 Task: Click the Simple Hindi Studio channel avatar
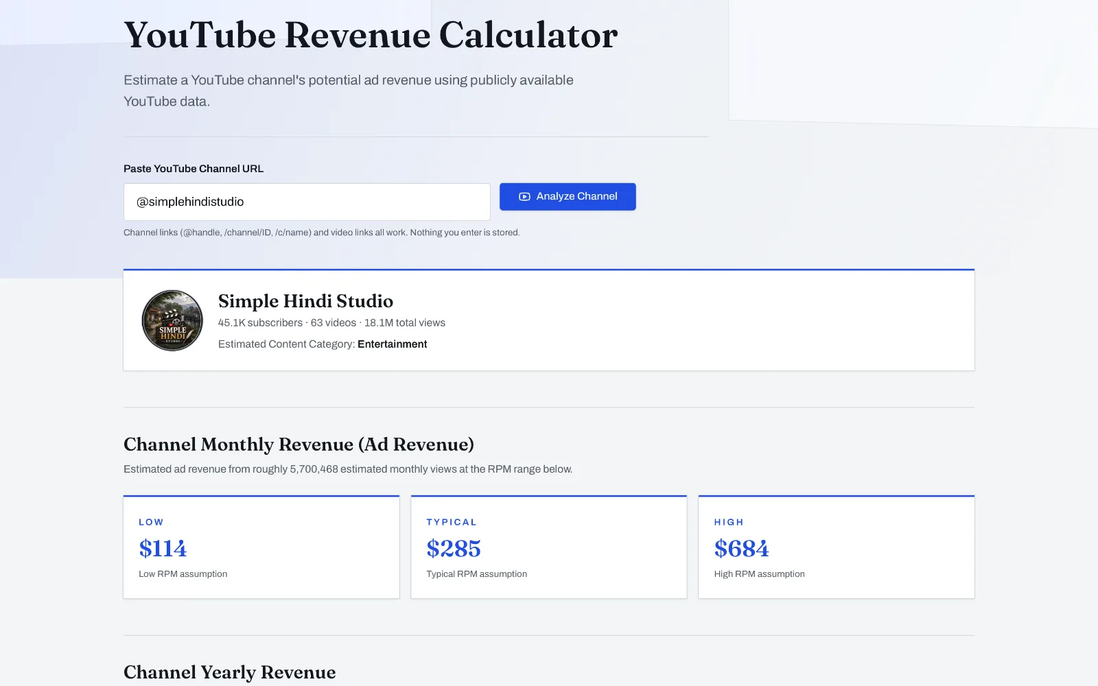click(172, 320)
